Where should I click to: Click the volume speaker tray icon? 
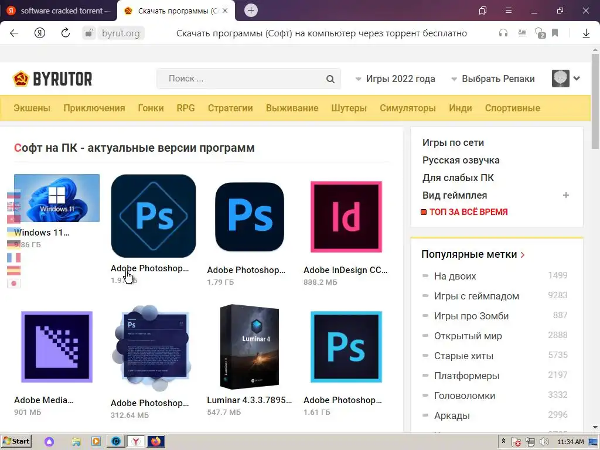(544, 442)
